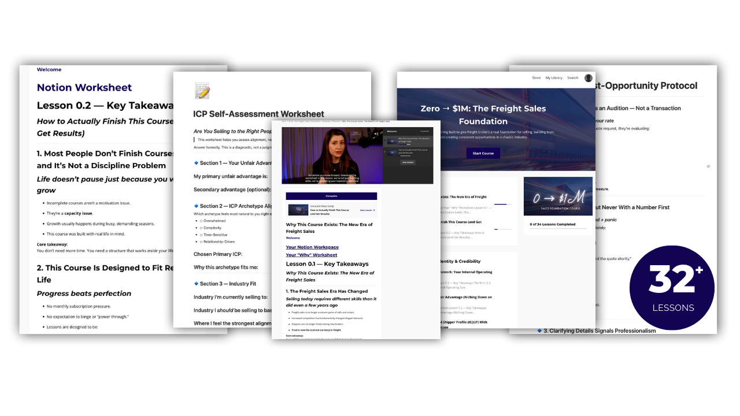
Task: Click the notepad pencil emoji on ICP worksheet
Action: click(x=202, y=91)
